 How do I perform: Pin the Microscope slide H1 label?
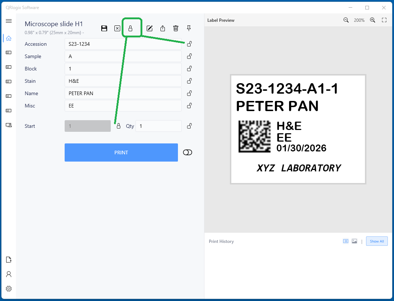[189, 28]
